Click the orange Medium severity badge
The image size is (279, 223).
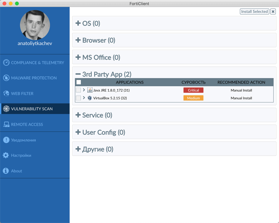[x=193, y=98]
